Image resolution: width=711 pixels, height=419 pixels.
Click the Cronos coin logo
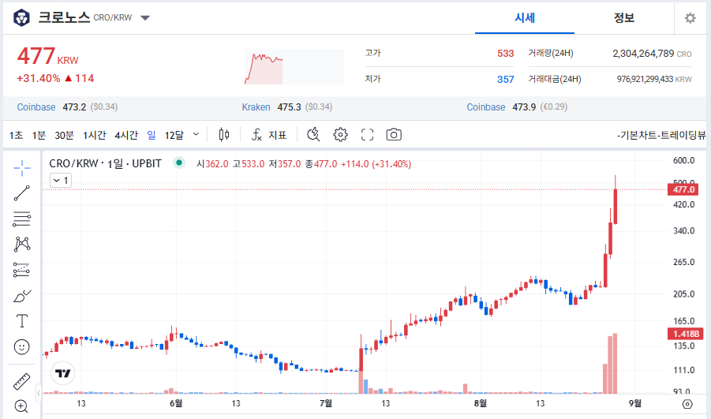[x=21, y=18]
